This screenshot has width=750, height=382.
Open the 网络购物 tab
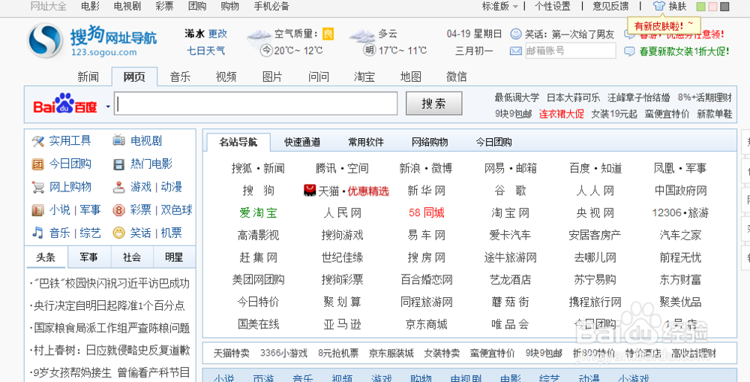[x=430, y=142]
